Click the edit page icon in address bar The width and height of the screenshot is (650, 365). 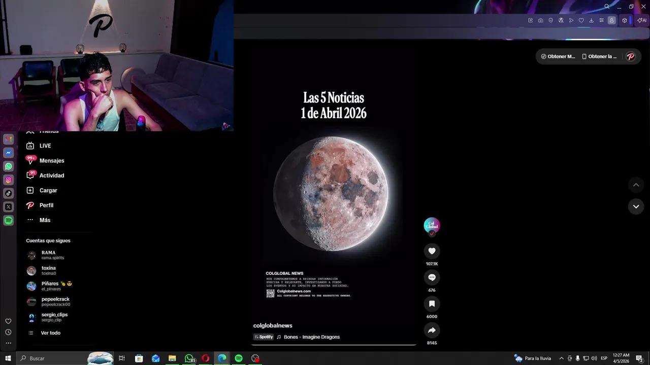(x=530, y=20)
